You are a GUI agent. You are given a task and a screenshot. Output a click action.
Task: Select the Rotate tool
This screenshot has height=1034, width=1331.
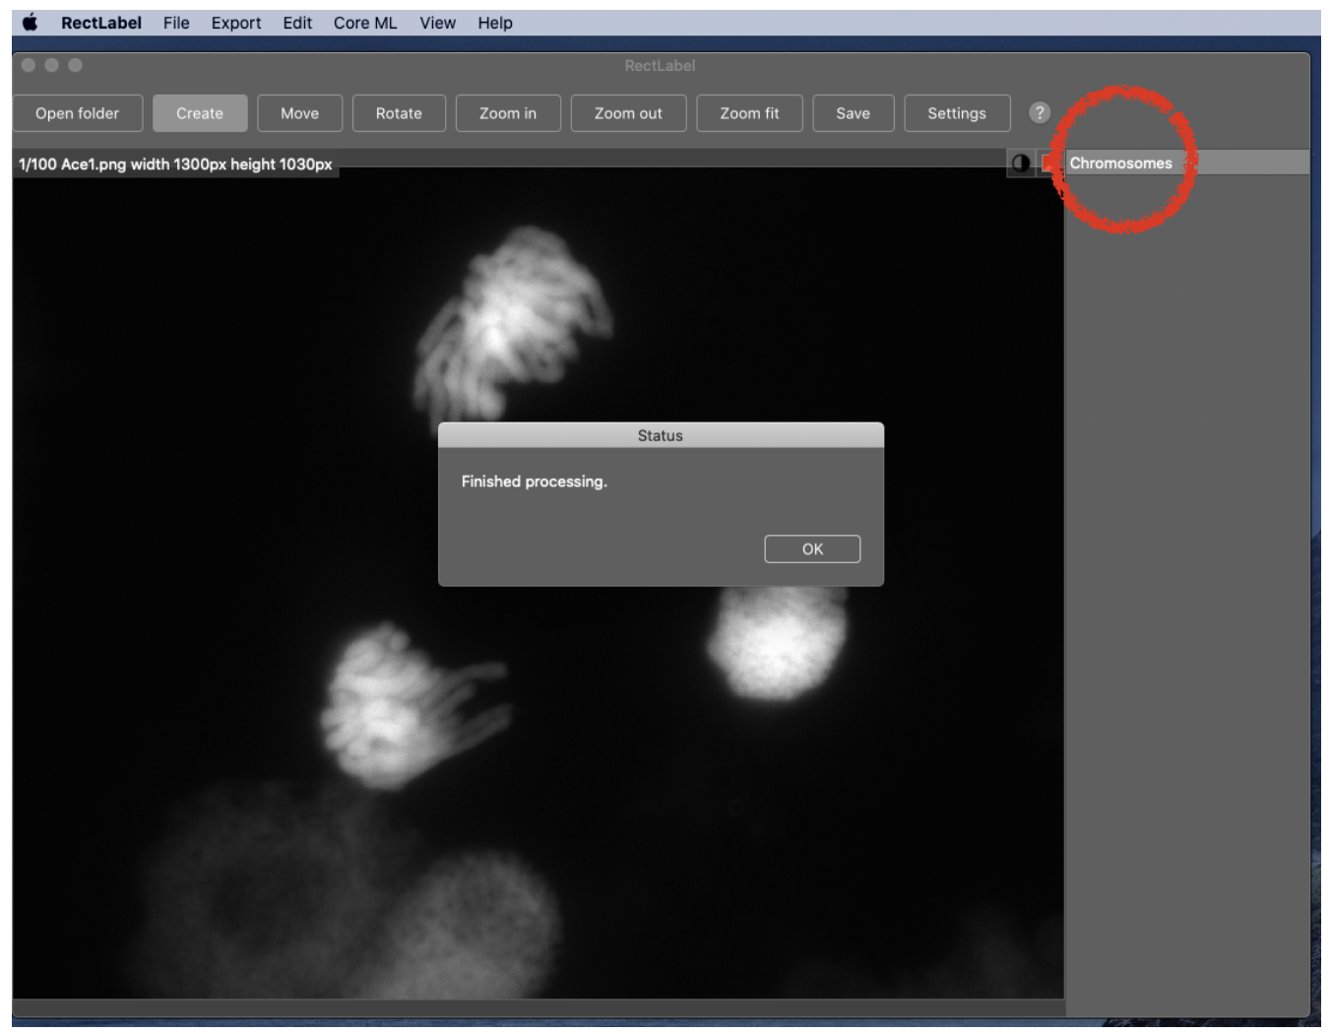pos(399,113)
